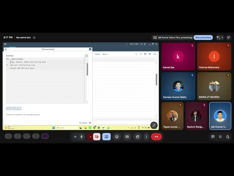Toggle the microphone in the call bar

point(82,137)
